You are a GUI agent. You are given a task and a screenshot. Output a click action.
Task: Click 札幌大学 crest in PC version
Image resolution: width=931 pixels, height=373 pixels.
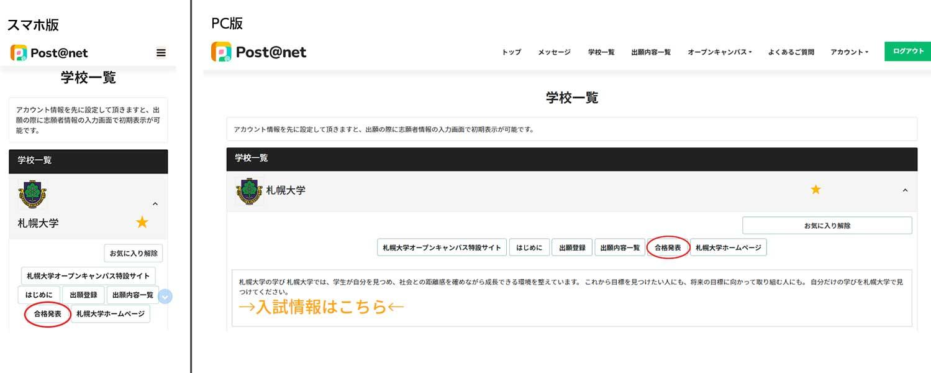[249, 191]
